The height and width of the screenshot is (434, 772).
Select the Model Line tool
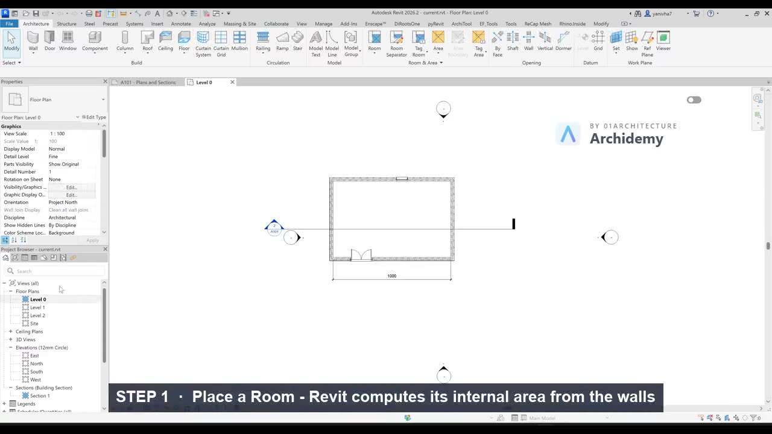tap(332, 44)
